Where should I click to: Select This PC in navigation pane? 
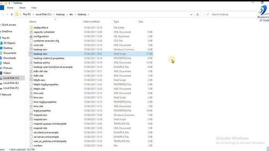coord(6,38)
